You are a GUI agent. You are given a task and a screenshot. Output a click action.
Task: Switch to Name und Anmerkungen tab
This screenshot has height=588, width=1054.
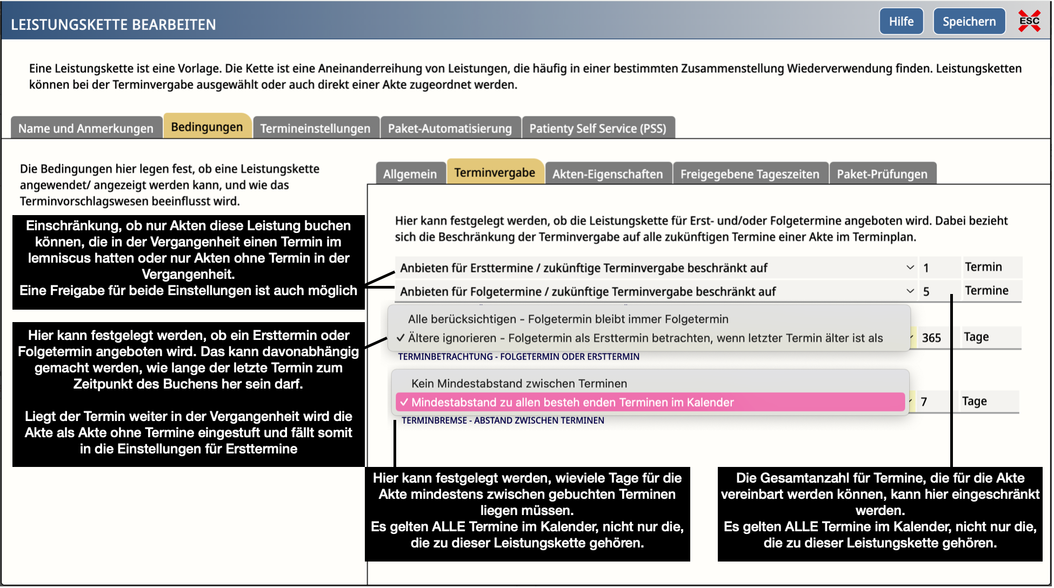click(x=86, y=128)
